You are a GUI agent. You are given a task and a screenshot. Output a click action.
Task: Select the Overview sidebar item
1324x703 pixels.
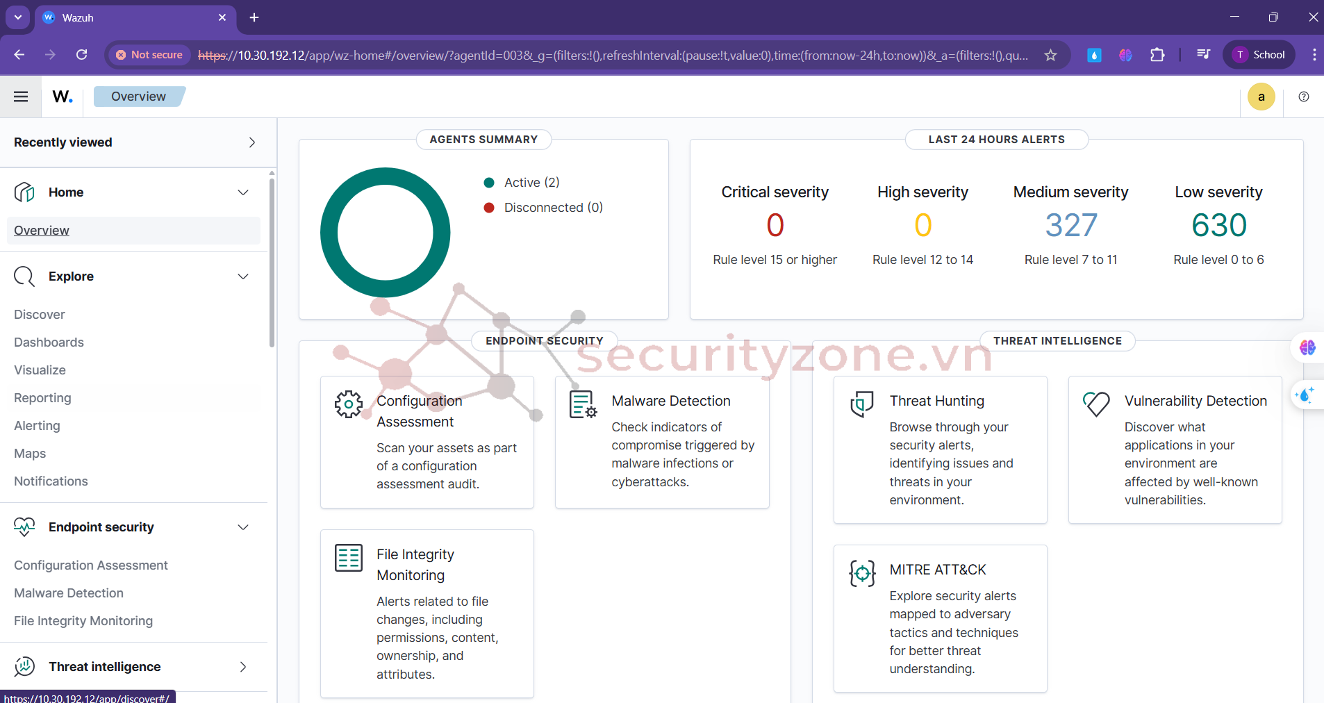133,231
